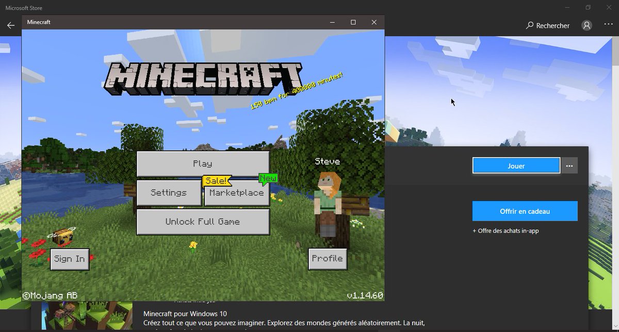This screenshot has width=619, height=332.
Task: Restore down the Microsoft Store window
Action: 588,8
